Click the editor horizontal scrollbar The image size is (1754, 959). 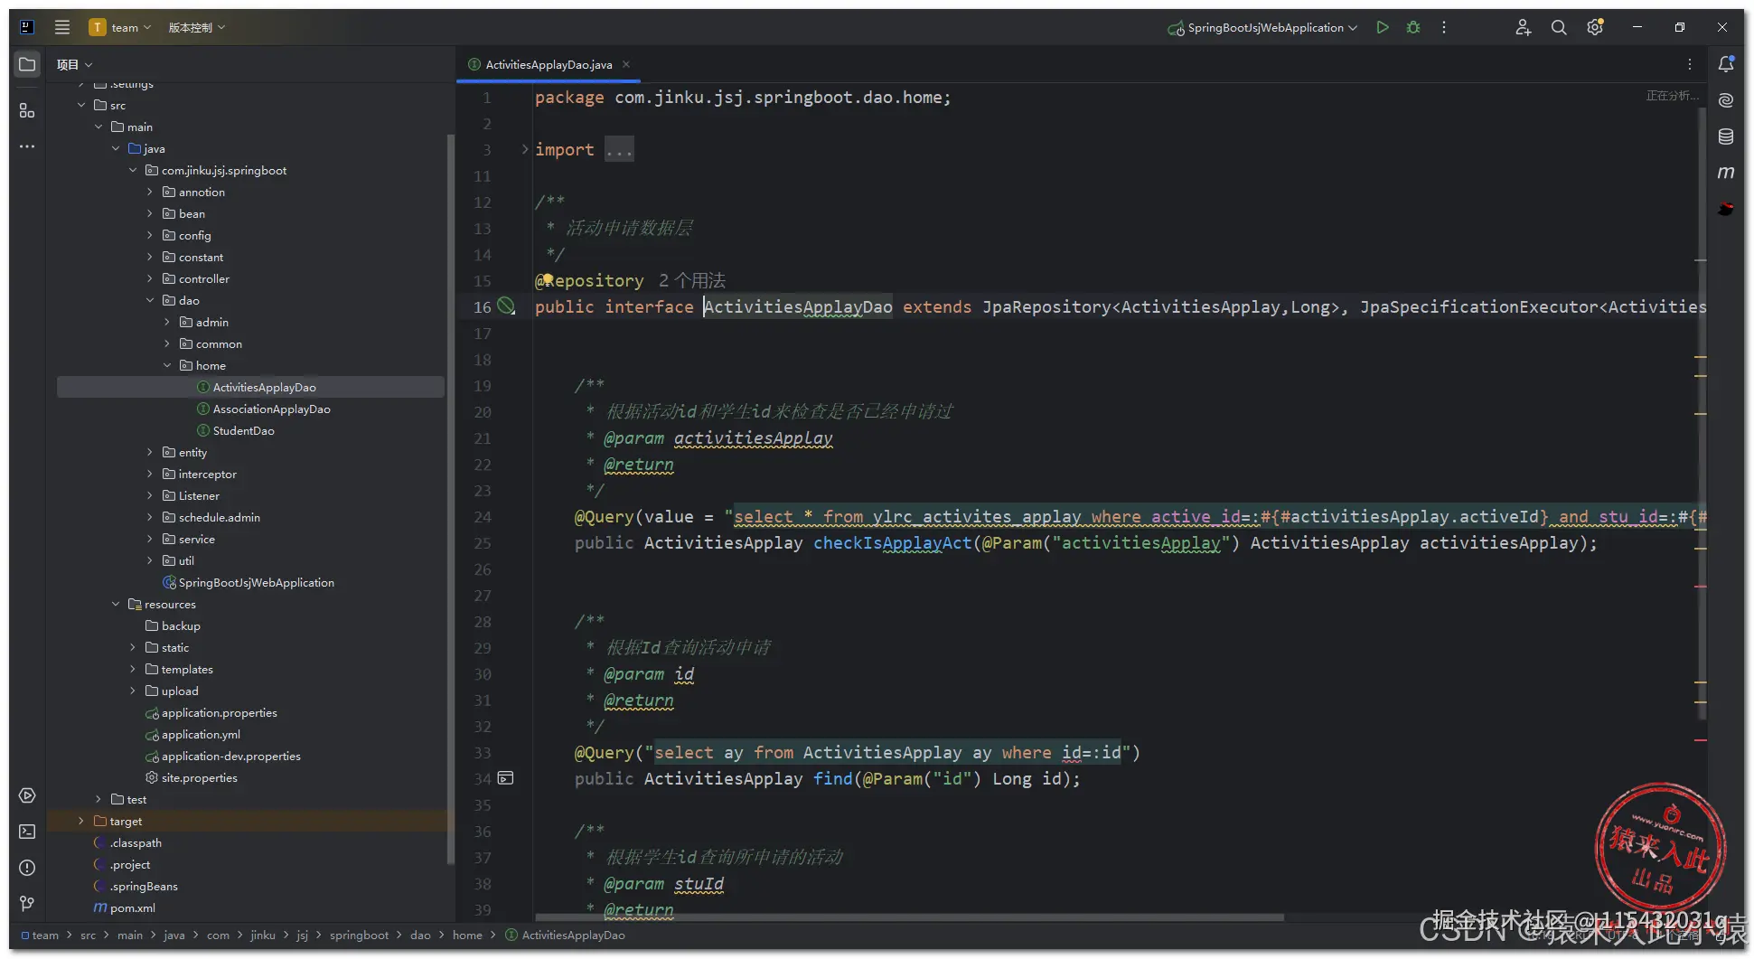pyautogui.click(x=909, y=917)
